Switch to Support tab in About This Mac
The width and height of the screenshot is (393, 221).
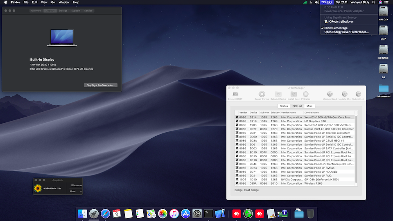click(76, 11)
